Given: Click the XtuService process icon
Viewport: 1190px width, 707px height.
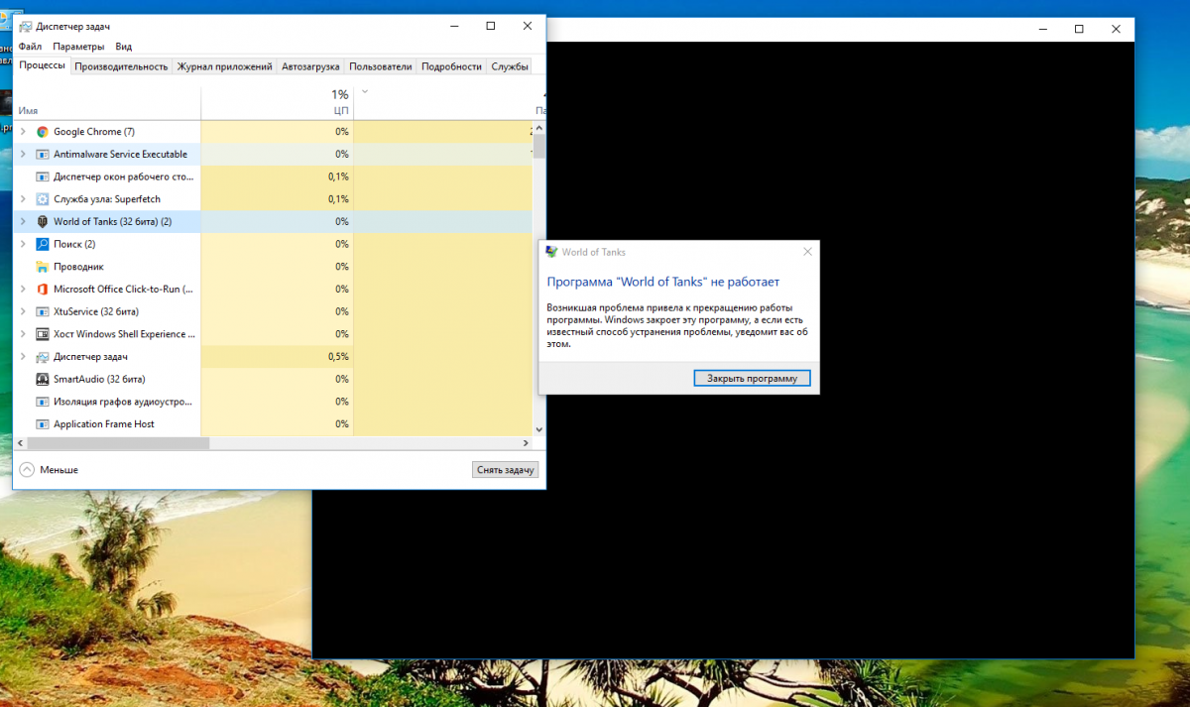Looking at the screenshot, I should (x=43, y=311).
